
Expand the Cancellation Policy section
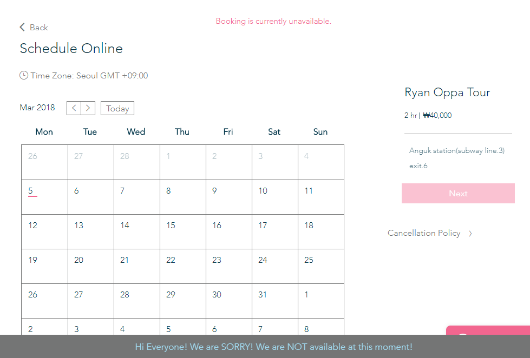pyautogui.click(x=424, y=233)
